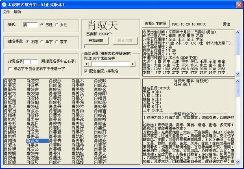244x169 pixels.
Task: Select the 男性 radio button
Action: [42, 24]
